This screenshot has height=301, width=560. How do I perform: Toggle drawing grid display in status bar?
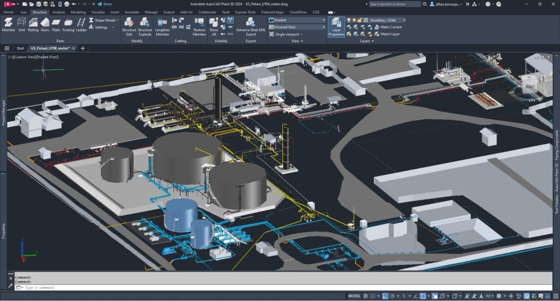(x=365, y=296)
